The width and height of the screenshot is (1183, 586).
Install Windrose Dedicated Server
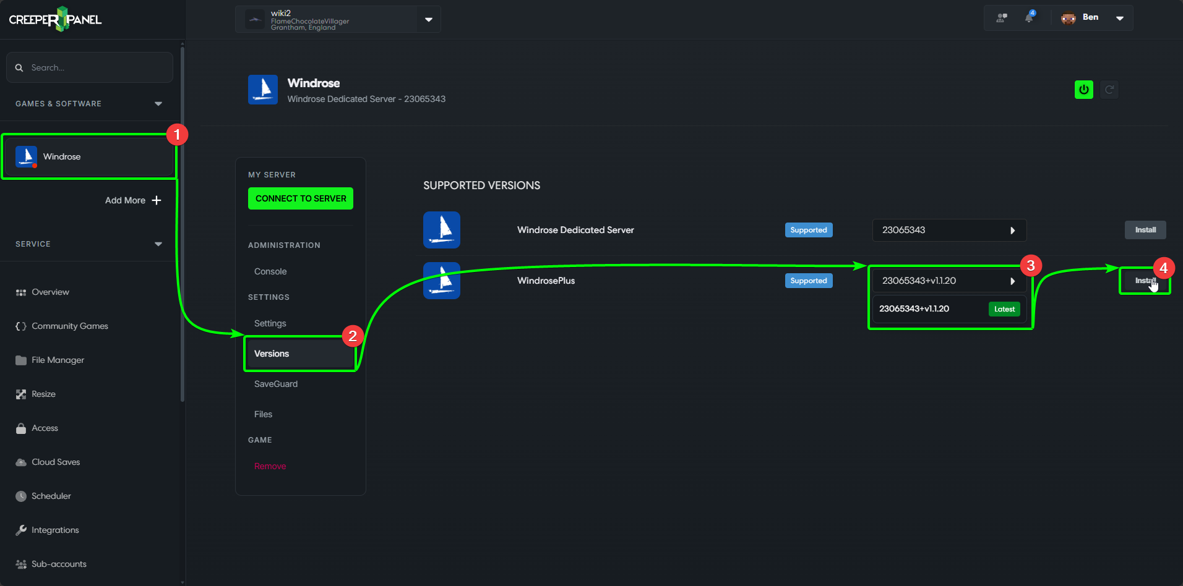click(1145, 230)
